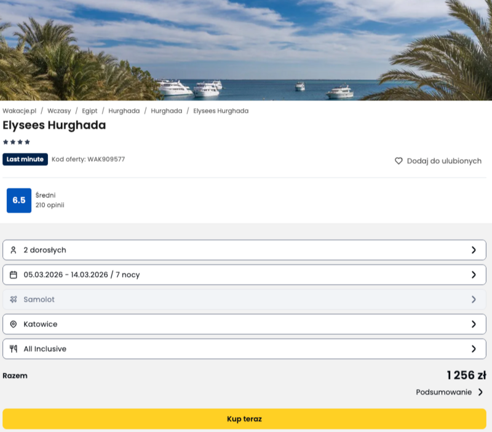492x432 pixels.
Task: Click the location pin icon beside Katowice
Action: click(14, 324)
